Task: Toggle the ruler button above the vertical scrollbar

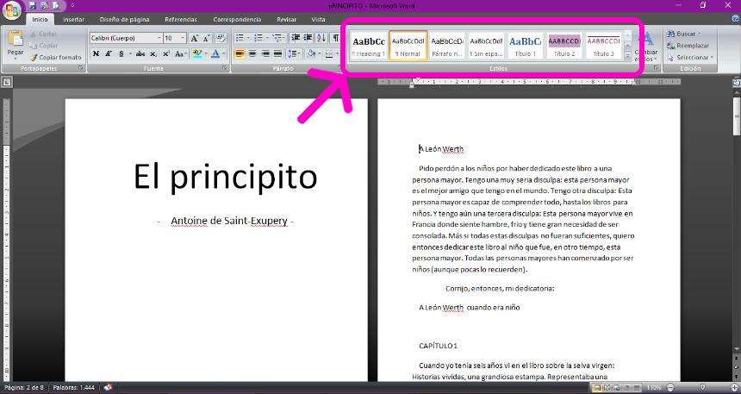Action: point(737,82)
